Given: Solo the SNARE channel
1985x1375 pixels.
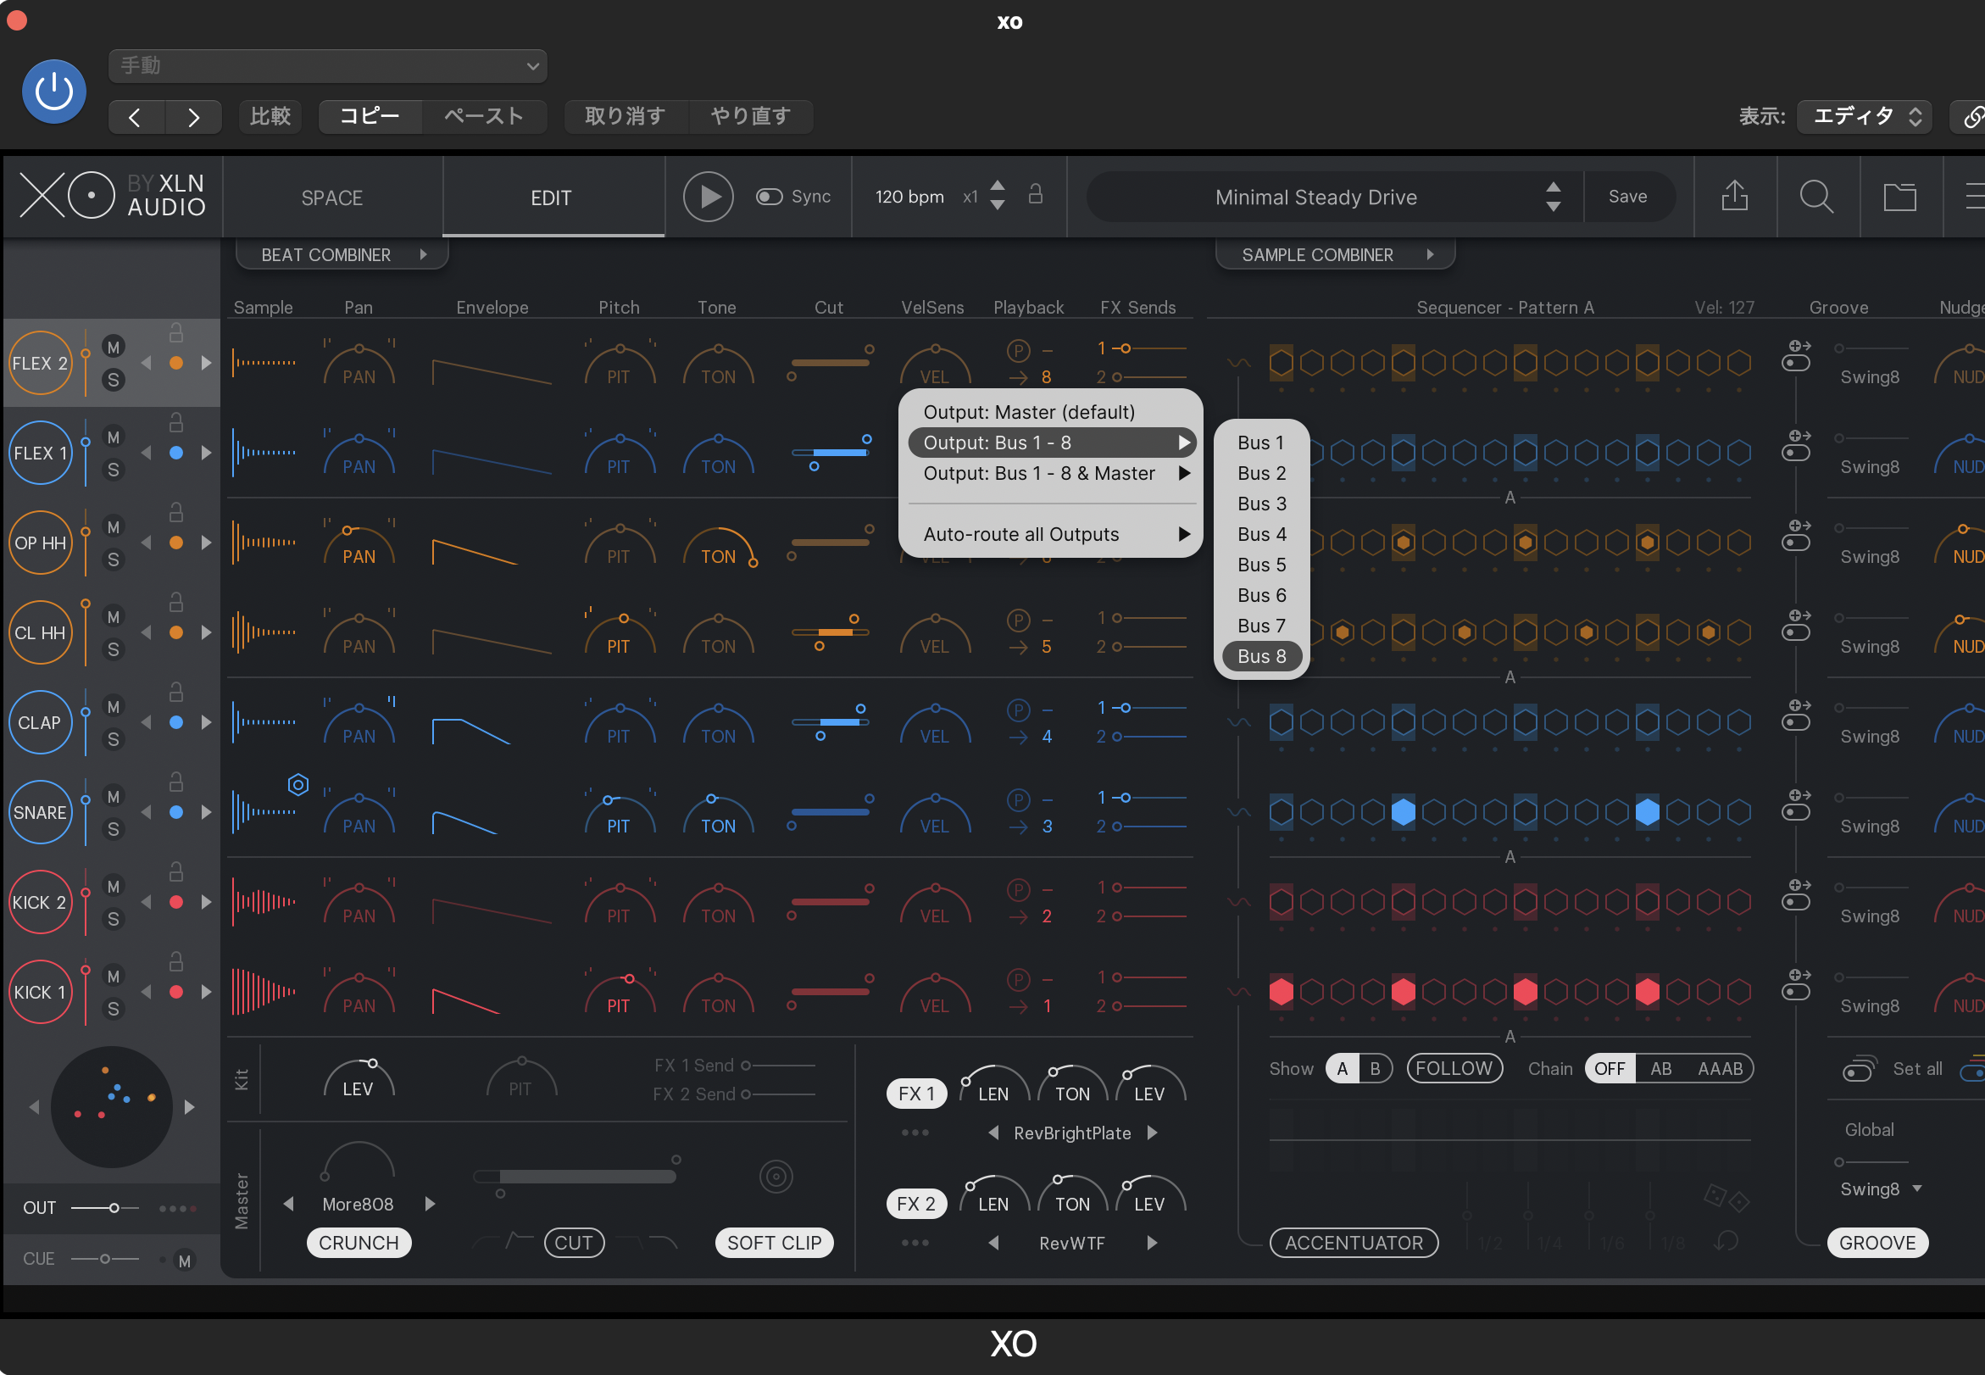Looking at the screenshot, I should pyautogui.click(x=113, y=829).
